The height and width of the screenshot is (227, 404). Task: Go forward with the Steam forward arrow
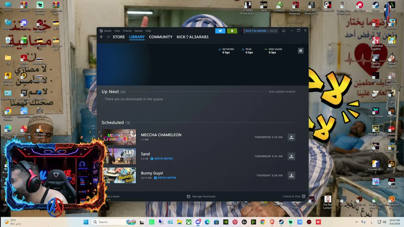coord(108,37)
